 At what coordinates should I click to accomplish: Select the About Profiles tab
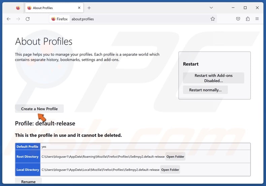[x=54, y=8]
